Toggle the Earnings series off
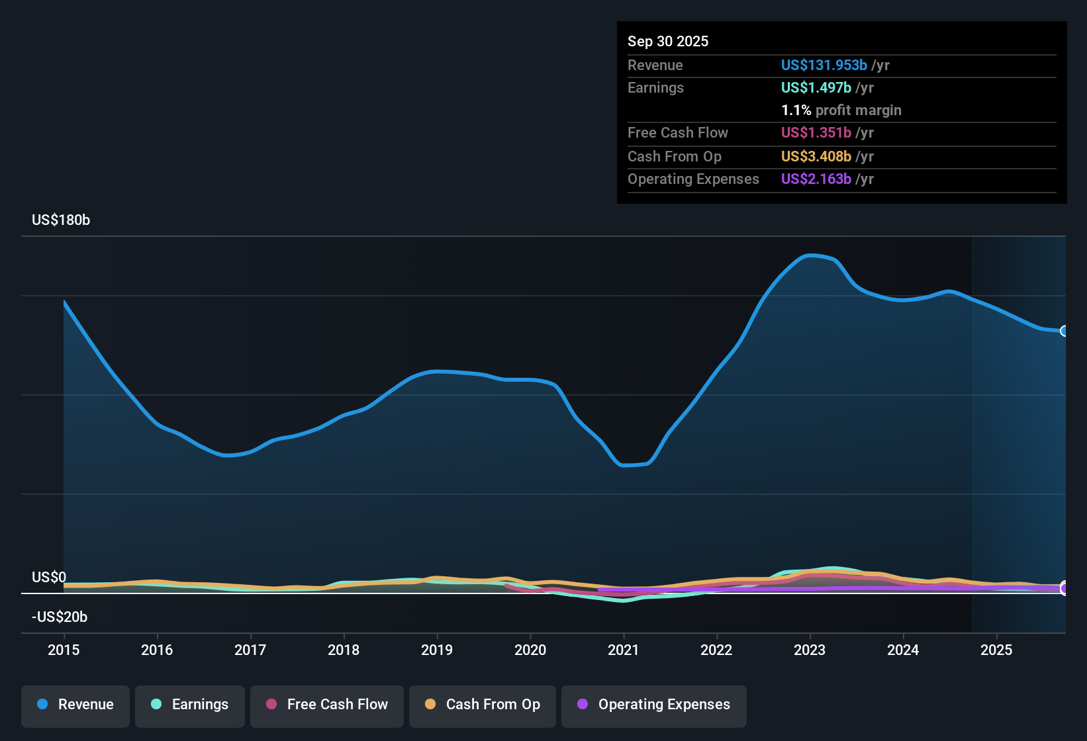 [x=189, y=705]
